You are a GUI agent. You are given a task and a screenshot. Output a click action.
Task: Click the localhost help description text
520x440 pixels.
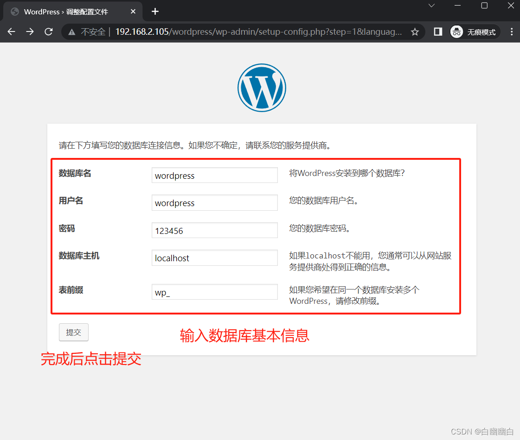[x=370, y=261]
